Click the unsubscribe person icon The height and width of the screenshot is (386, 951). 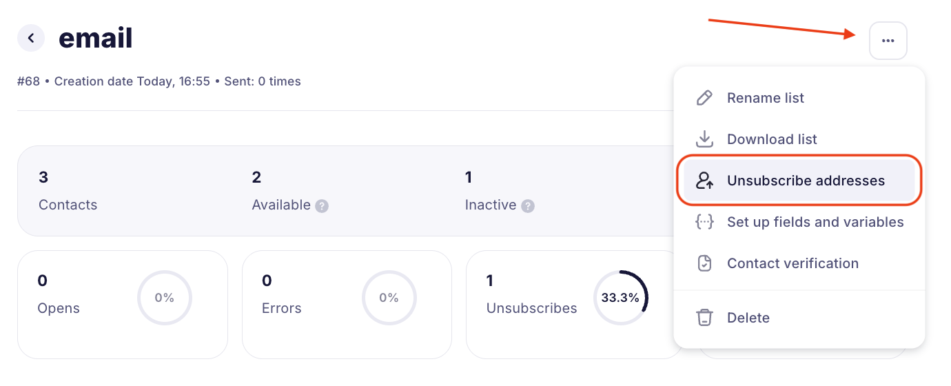[x=704, y=181]
